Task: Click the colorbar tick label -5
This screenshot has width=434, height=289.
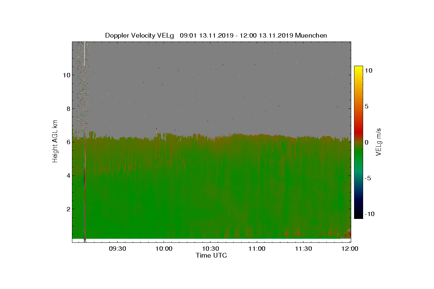Action: (x=367, y=178)
